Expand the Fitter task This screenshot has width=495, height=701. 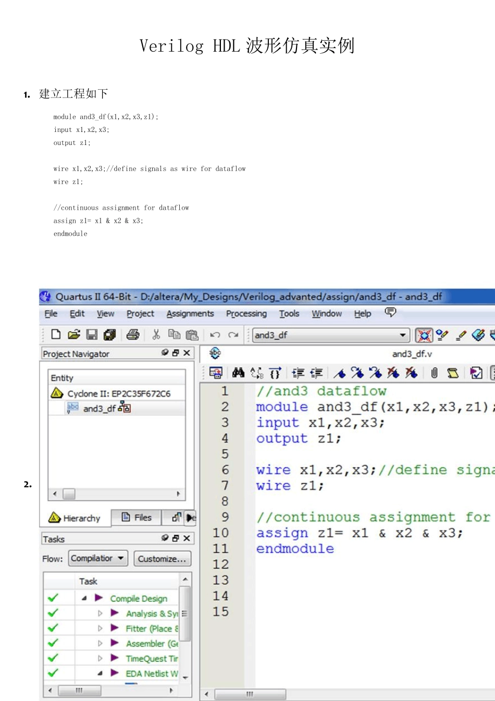click(100, 628)
